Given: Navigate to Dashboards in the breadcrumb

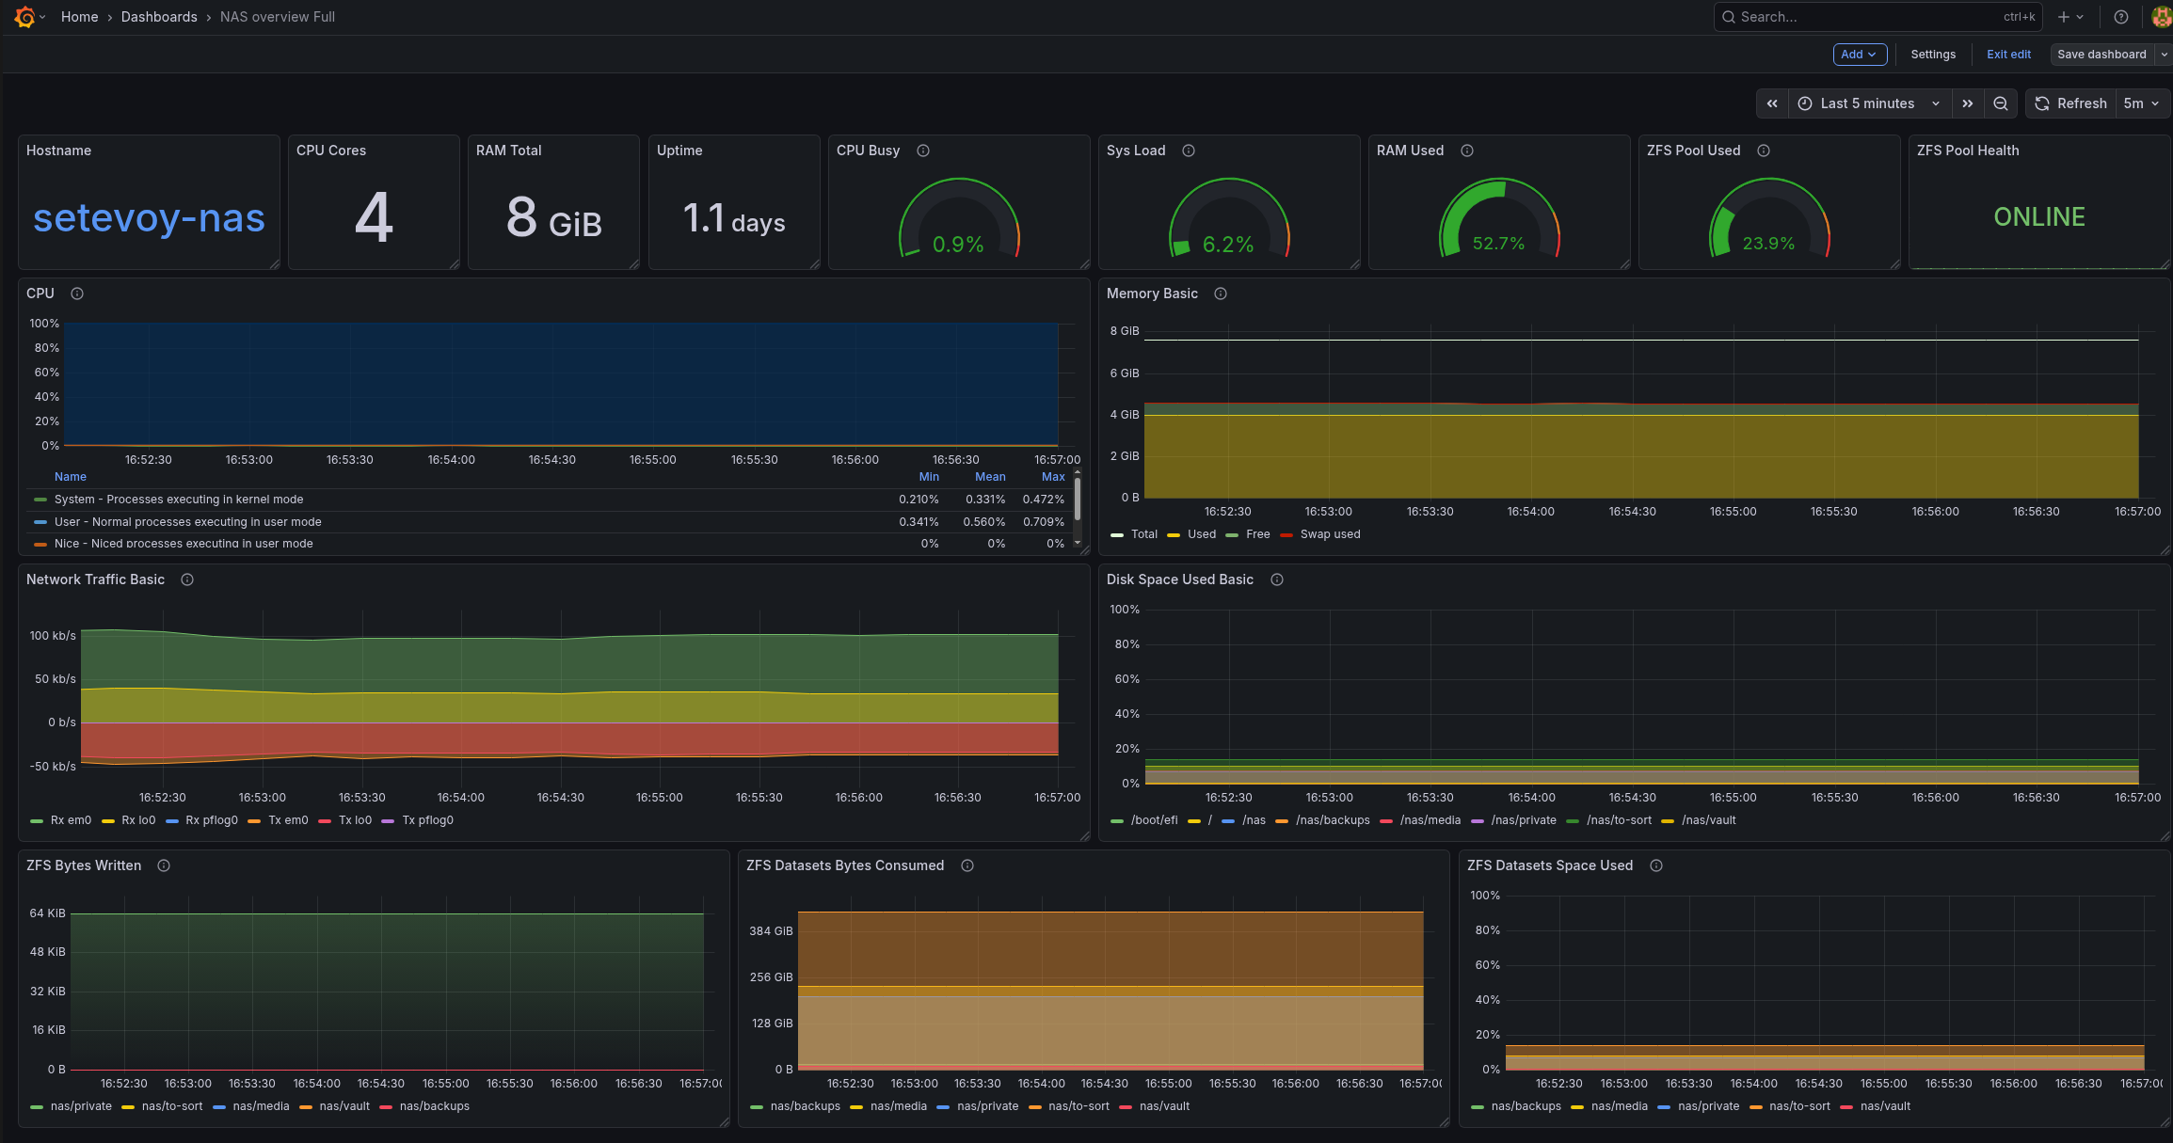Looking at the screenshot, I should [x=159, y=17].
